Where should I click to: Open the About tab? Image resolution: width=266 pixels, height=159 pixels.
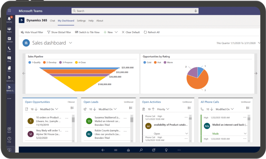click(x=100, y=21)
